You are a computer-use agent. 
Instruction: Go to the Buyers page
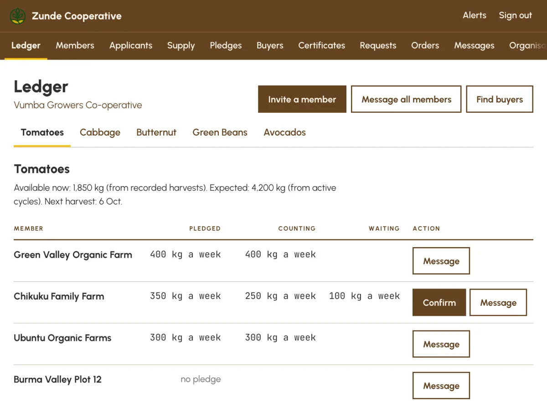pyautogui.click(x=270, y=46)
